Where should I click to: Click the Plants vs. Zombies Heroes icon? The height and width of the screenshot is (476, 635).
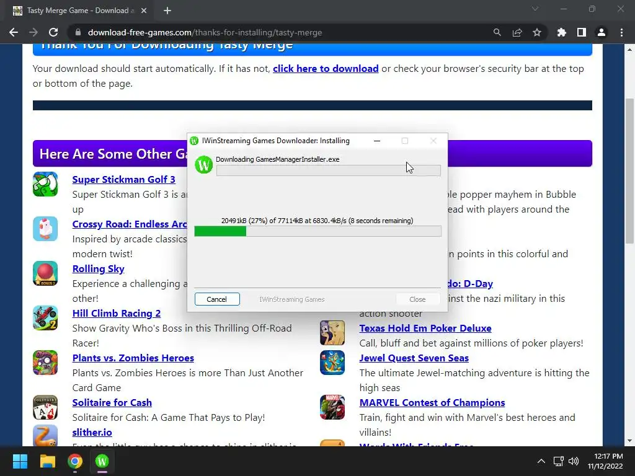(45, 363)
